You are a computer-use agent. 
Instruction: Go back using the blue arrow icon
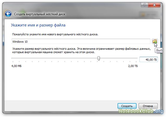8,14
